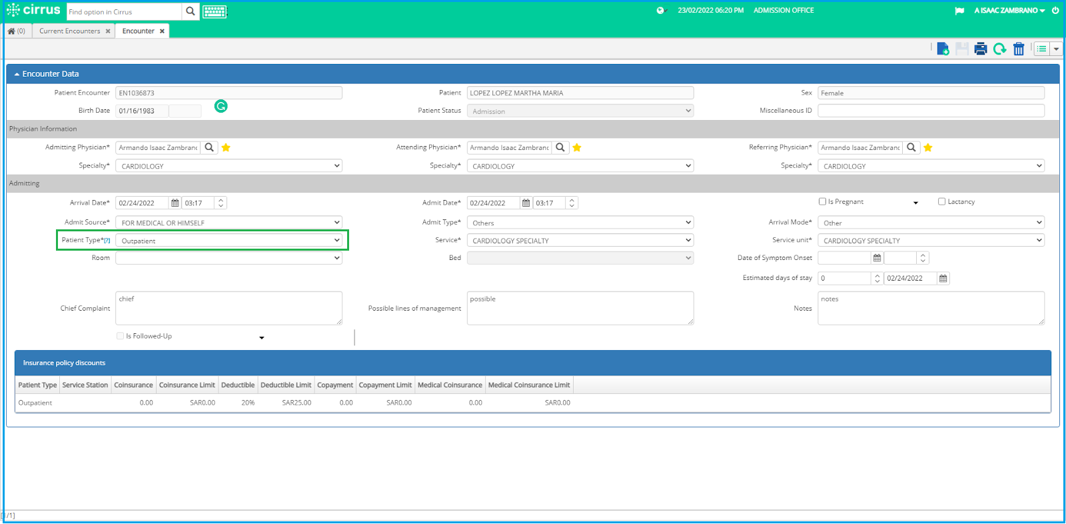Click the flag icon in header

click(959, 11)
